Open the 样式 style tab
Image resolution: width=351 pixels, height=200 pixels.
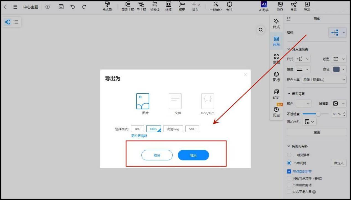[x=276, y=24]
